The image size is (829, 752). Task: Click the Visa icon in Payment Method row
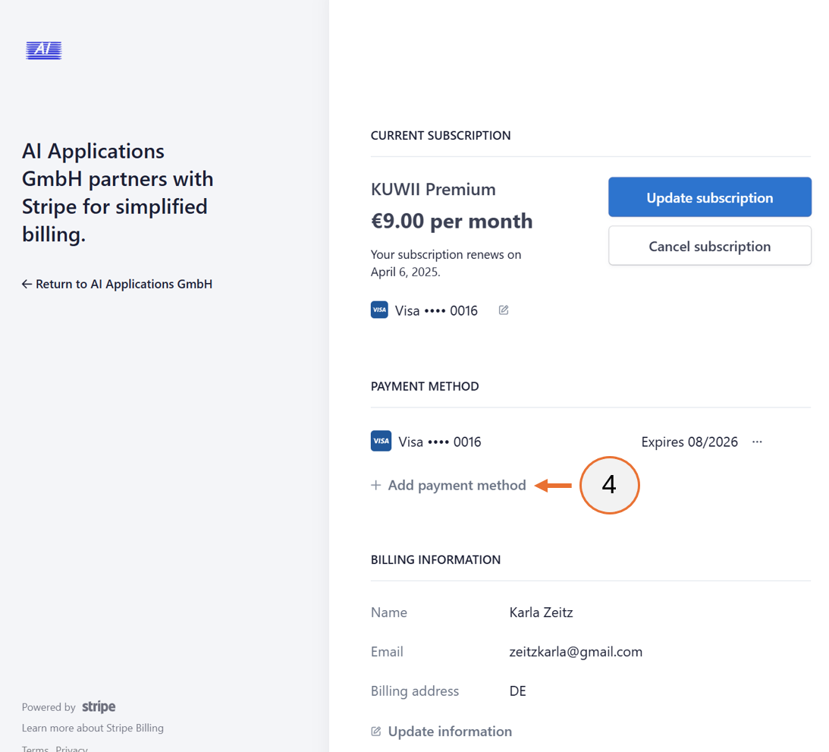click(381, 440)
